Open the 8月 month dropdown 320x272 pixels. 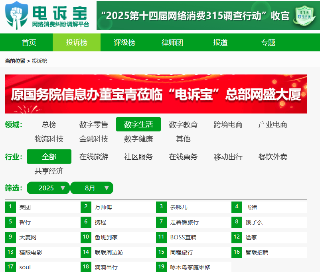tap(92, 188)
